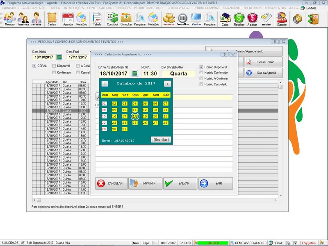Check Horário A Confirmar checkbox

[201, 78]
